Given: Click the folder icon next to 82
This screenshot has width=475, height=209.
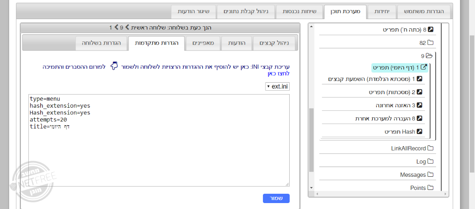Looking at the screenshot, I should (430, 43).
